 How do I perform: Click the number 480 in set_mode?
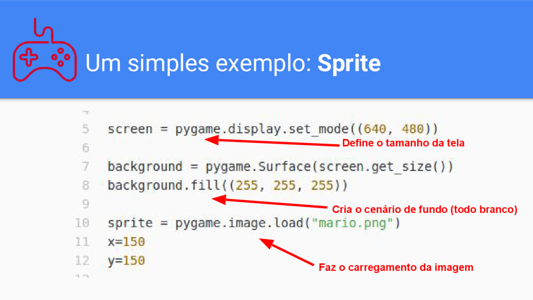coord(412,129)
